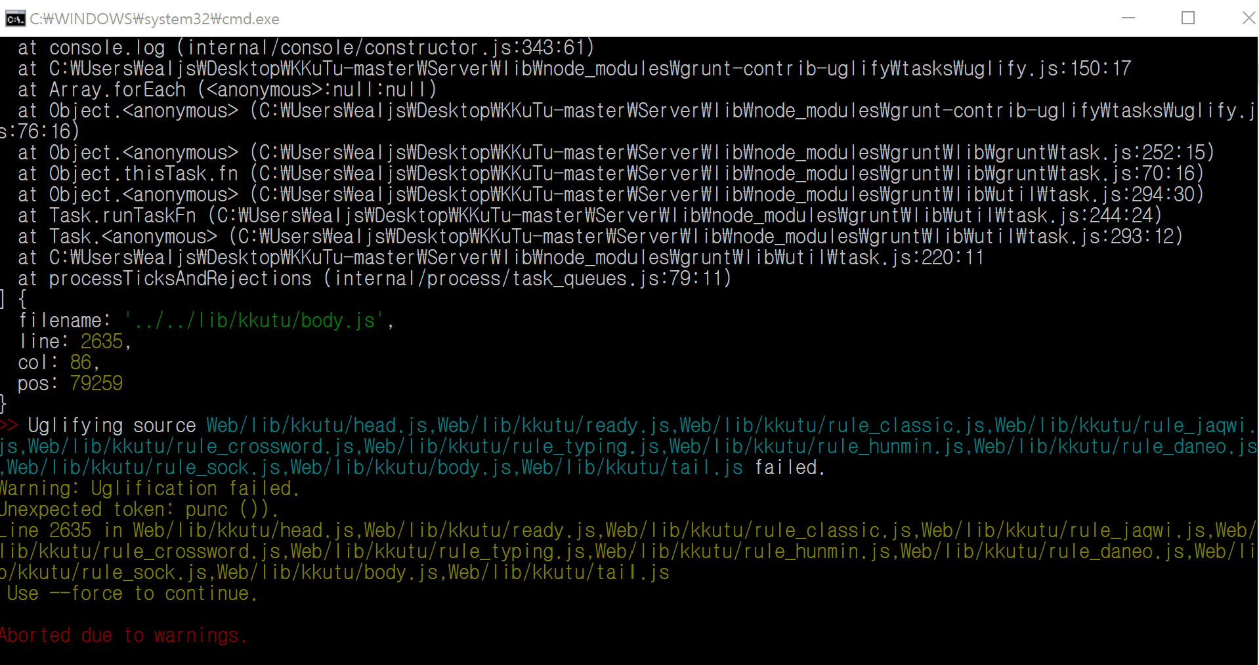Click the col value 86
The image size is (1259, 665).
[80, 363]
